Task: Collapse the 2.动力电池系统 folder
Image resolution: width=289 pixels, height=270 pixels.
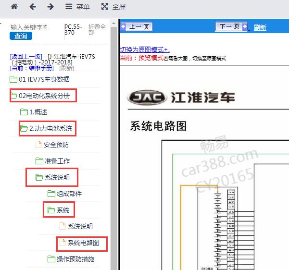Action: 50,128
